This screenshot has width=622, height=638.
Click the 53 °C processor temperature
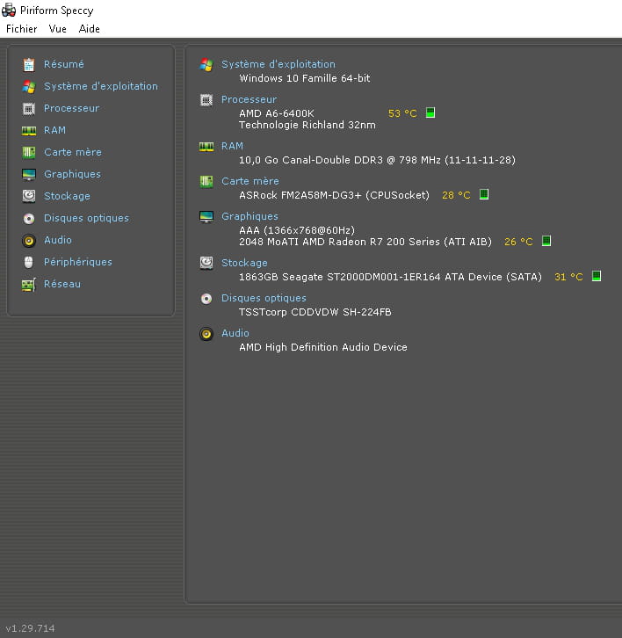click(402, 113)
